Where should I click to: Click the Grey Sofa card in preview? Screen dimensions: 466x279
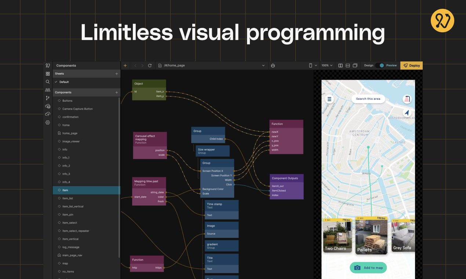(x=403, y=235)
